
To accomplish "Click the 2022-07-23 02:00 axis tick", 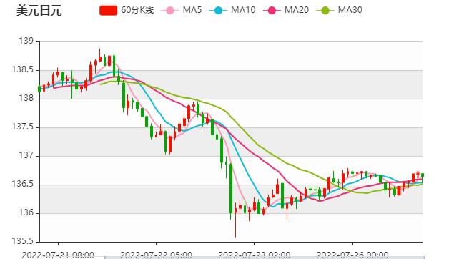I will click(254, 255).
